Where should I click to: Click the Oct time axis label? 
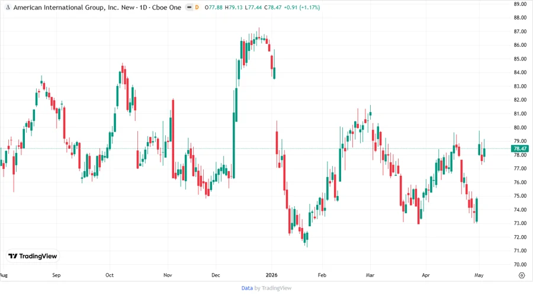tap(110, 275)
